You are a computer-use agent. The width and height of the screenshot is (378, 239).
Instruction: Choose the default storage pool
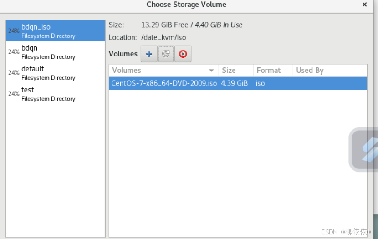tap(56, 73)
